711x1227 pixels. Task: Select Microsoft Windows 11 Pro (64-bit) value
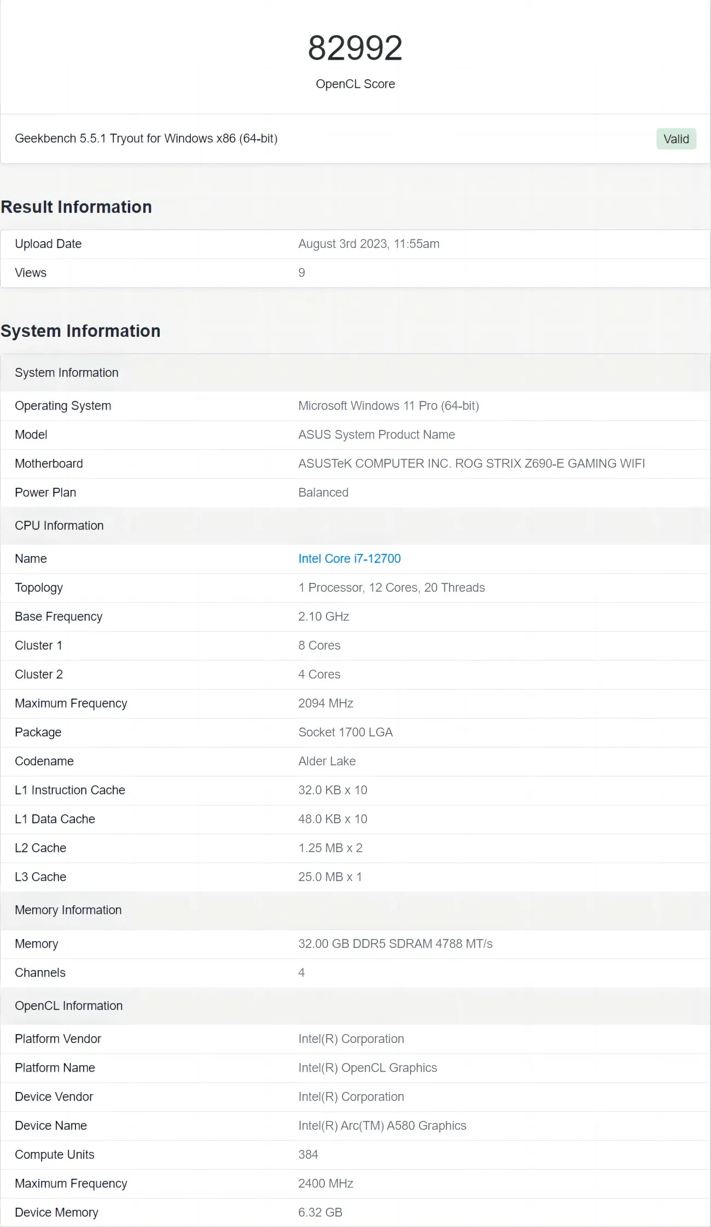coord(388,406)
